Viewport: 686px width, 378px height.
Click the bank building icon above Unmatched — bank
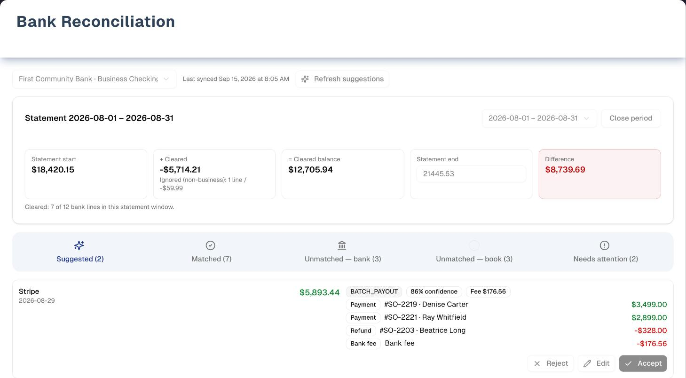point(342,245)
